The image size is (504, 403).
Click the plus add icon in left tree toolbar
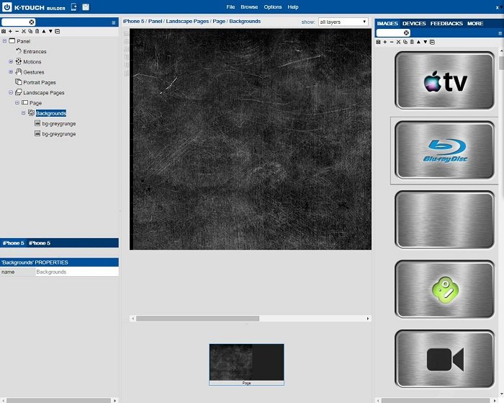click(10, 31)
